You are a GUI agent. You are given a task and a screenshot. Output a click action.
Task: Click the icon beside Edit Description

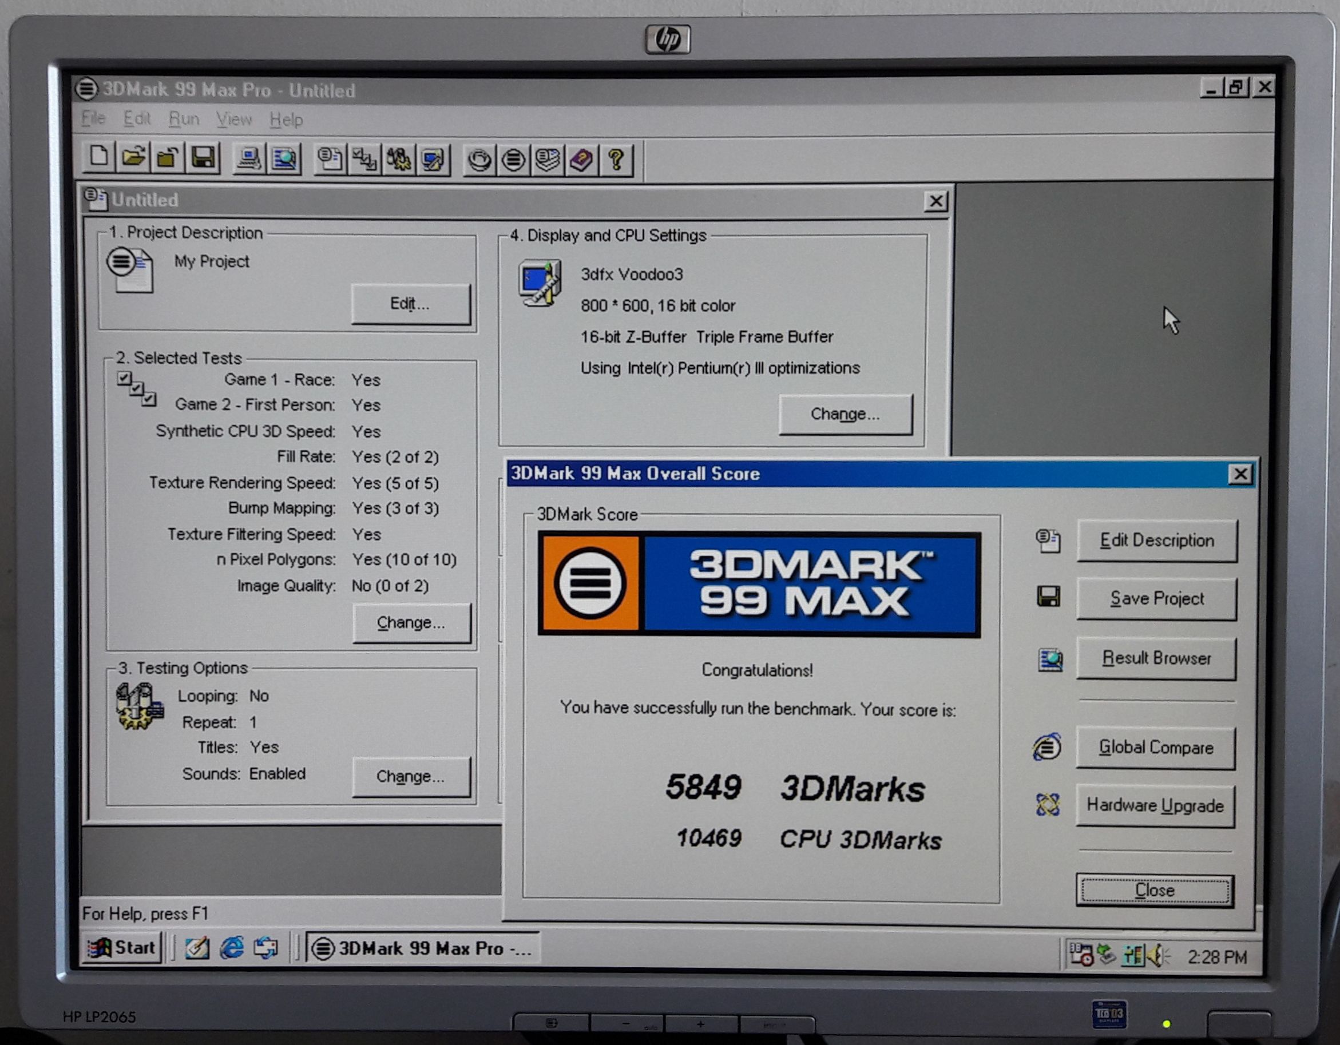1048,541
